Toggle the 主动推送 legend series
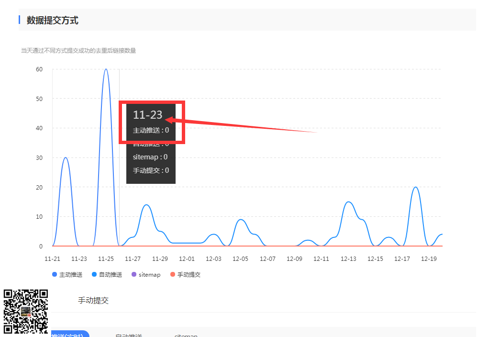The width and height of the screenshot is (488, 337). [70, 275]
